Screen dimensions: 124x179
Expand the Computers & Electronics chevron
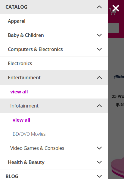[99, 49]
